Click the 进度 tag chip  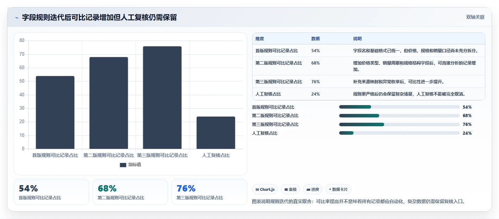tap(313, 189)
